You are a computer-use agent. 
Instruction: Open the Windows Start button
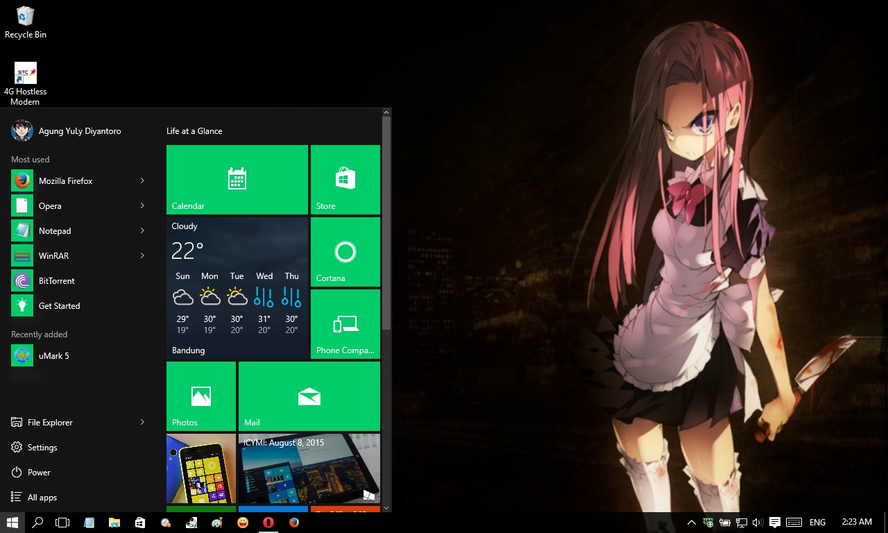(12, 523)
